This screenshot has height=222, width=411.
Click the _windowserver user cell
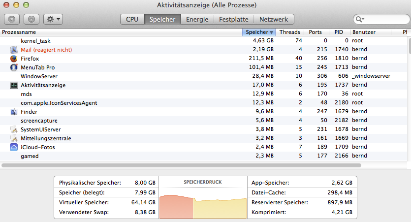371,76
